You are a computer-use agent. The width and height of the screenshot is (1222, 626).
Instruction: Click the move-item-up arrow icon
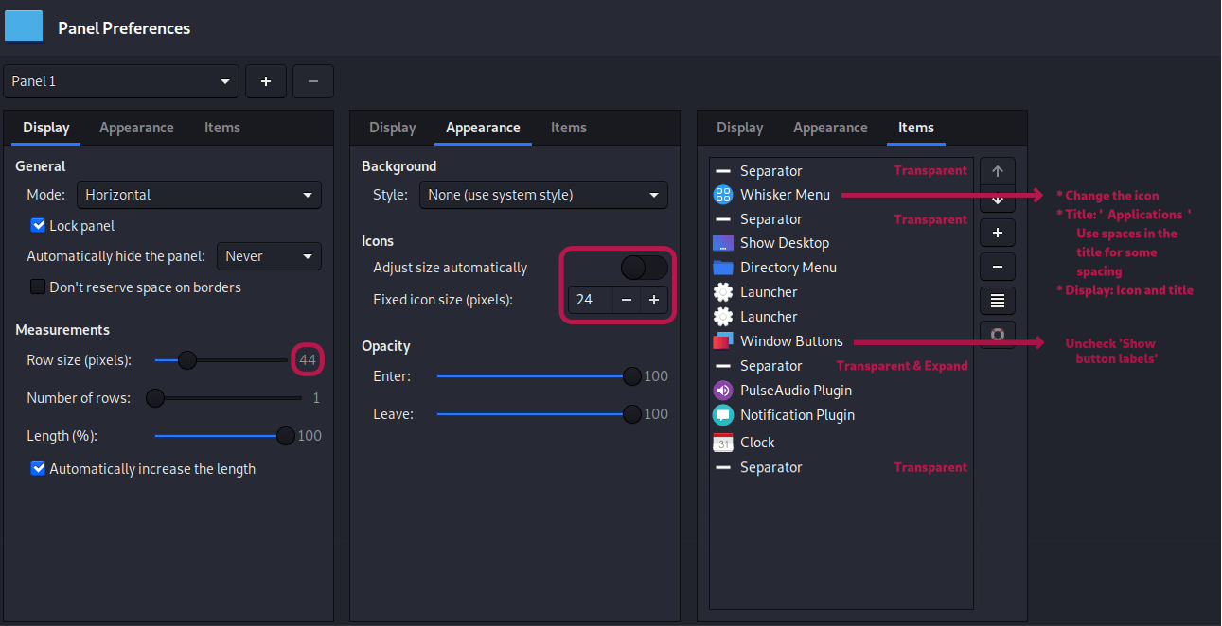(997, 171)
